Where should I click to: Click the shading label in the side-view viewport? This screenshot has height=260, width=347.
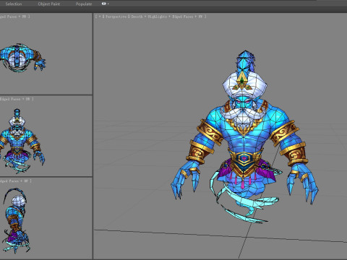pos(16,181)
